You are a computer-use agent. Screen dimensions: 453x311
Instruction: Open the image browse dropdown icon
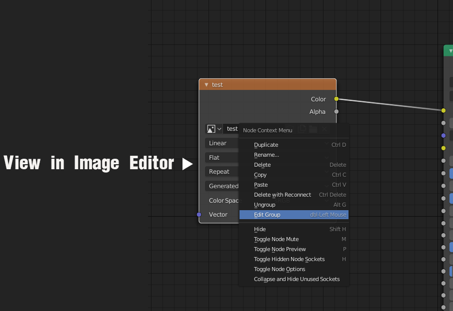(214, 129)
